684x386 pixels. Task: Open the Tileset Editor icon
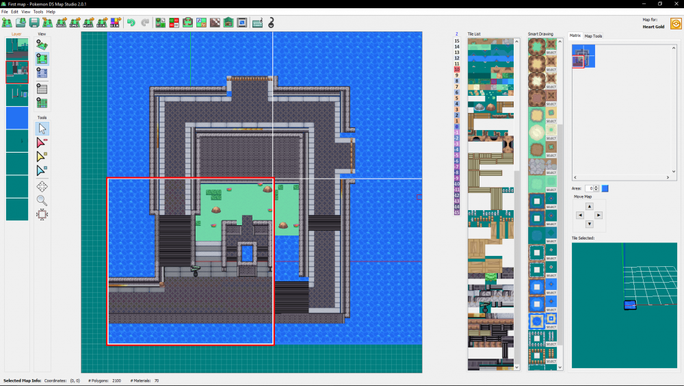[161, 23]
